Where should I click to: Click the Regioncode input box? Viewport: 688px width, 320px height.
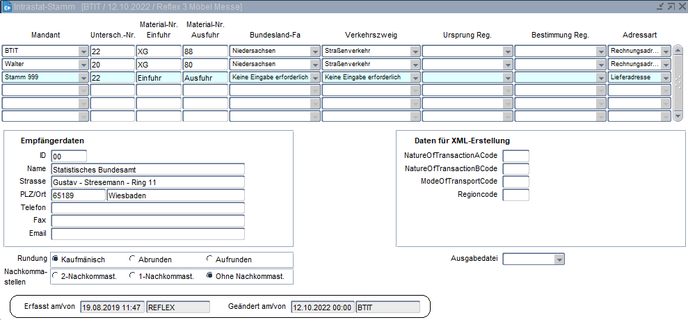pyautogui.click(x=515, y=195)
